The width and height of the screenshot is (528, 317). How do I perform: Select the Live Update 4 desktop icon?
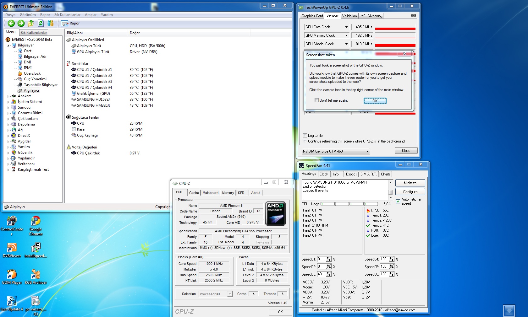click(12, 304)
